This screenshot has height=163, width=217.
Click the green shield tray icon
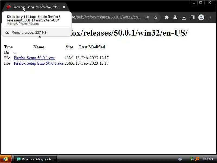click(192, 159)
